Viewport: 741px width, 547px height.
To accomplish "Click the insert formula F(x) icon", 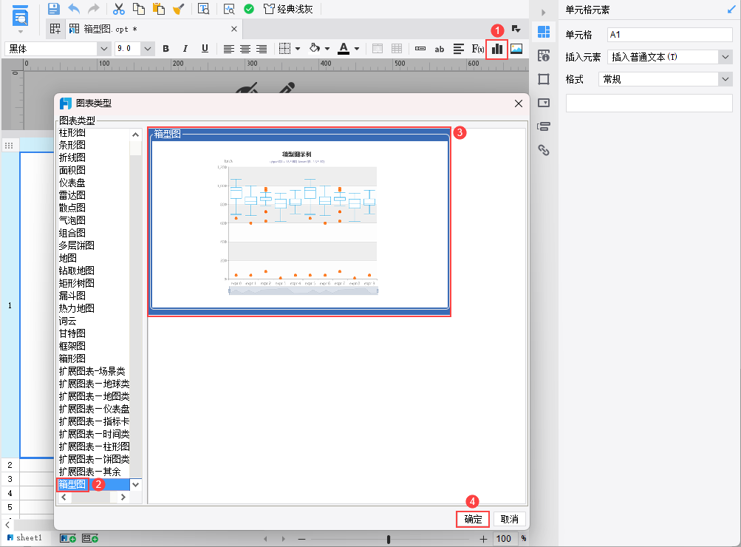I will pos(478,49).
